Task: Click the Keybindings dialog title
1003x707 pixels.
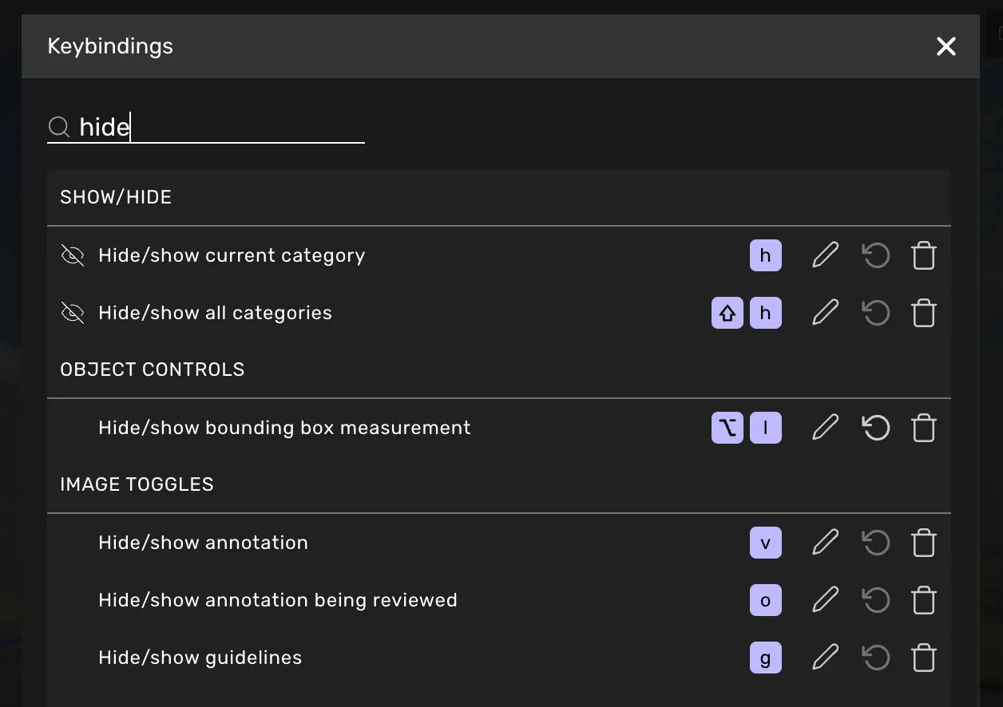Action: pos(110,46)
